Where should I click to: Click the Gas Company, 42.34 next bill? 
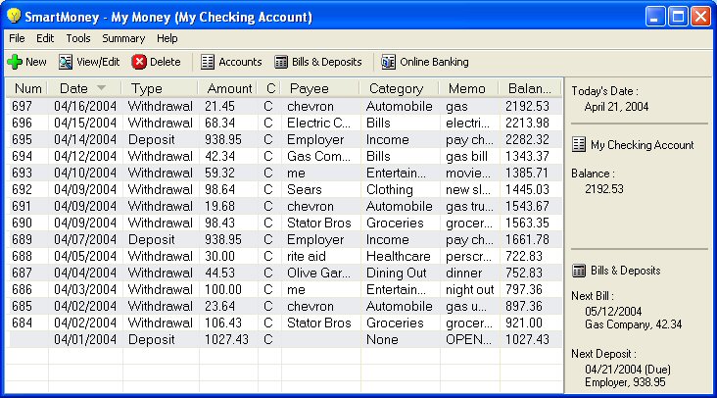(x=634, y=324)
